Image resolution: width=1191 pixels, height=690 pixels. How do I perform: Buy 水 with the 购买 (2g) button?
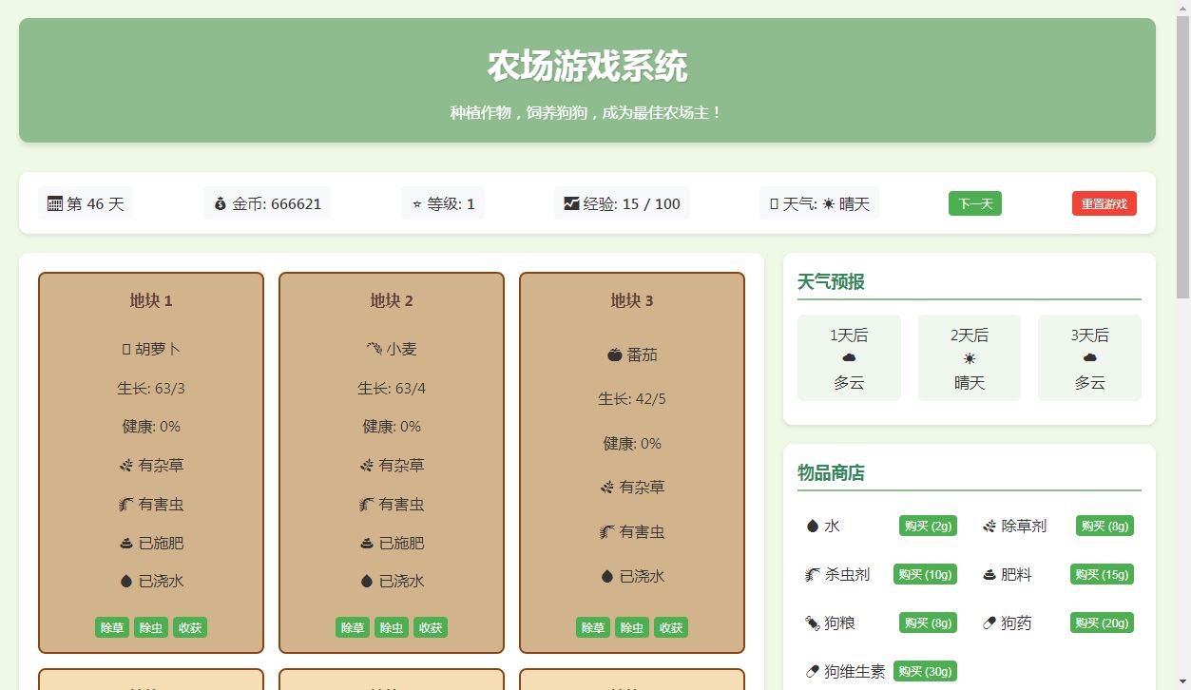tap(927, 526)
